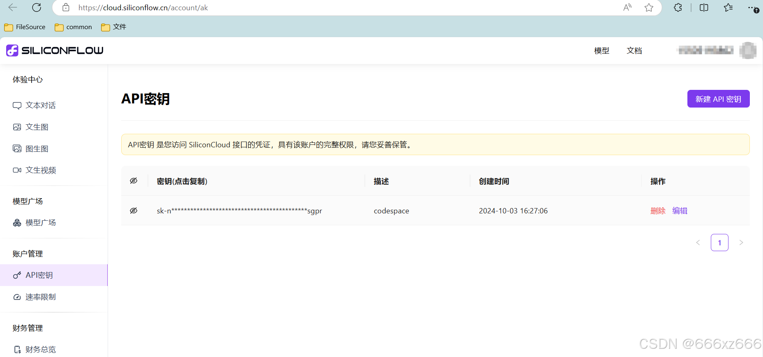Open 文档 in the top navigation
The image size is (763, 357).
(x=634, y=50)
